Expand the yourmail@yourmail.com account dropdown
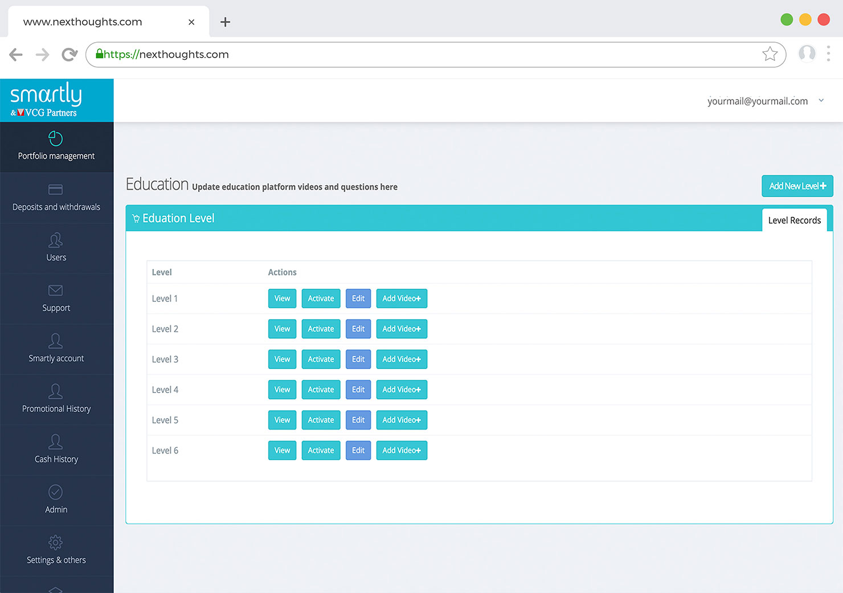 point(821,100)
